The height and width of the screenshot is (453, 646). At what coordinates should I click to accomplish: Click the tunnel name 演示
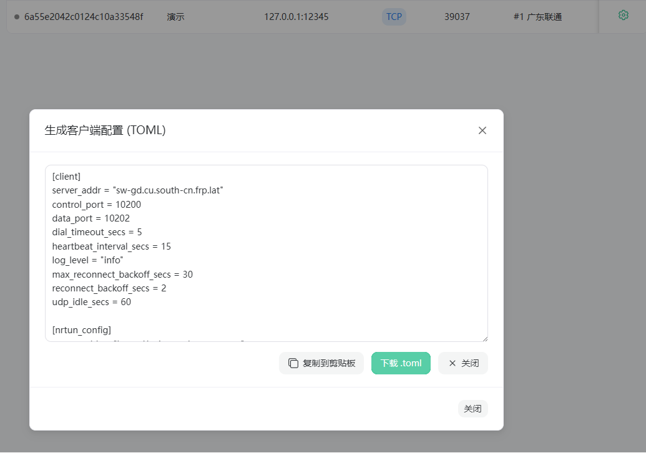pos(175,17)
